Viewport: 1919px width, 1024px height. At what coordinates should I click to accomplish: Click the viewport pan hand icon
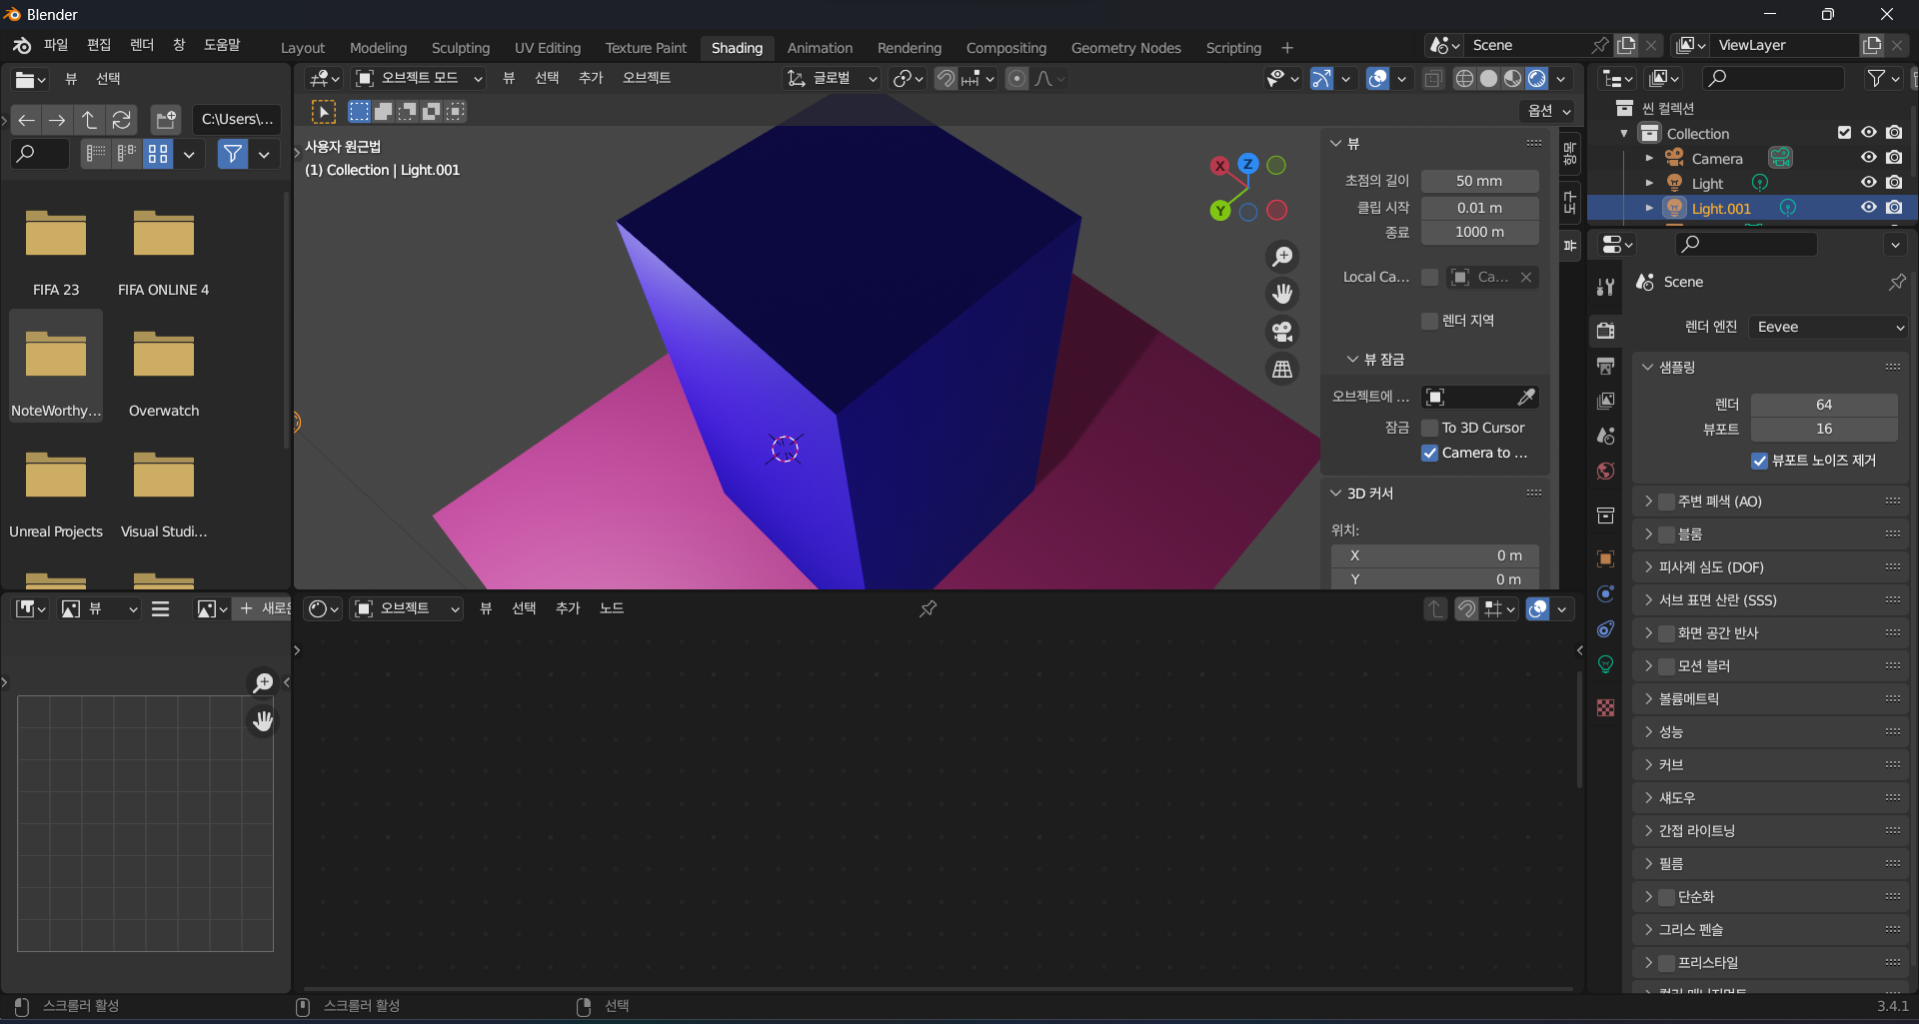pyautogui.click(x=1282, y=294)
